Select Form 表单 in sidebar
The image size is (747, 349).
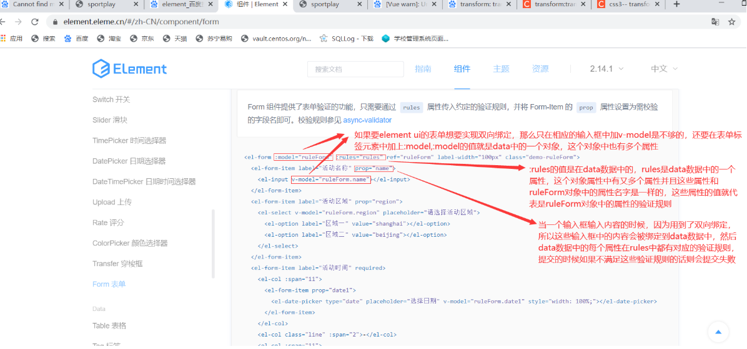tap(109, 284)
